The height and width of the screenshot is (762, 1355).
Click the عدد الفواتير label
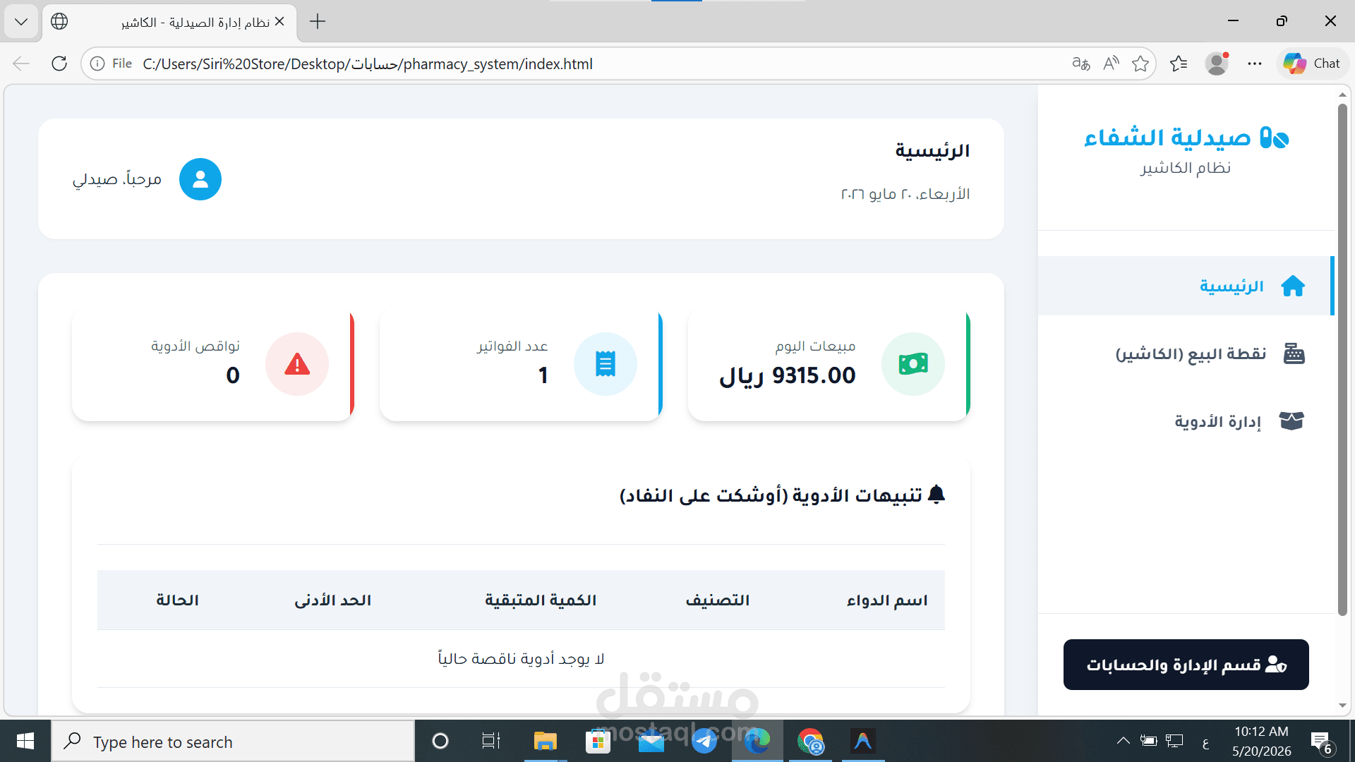tap(512, 346)
